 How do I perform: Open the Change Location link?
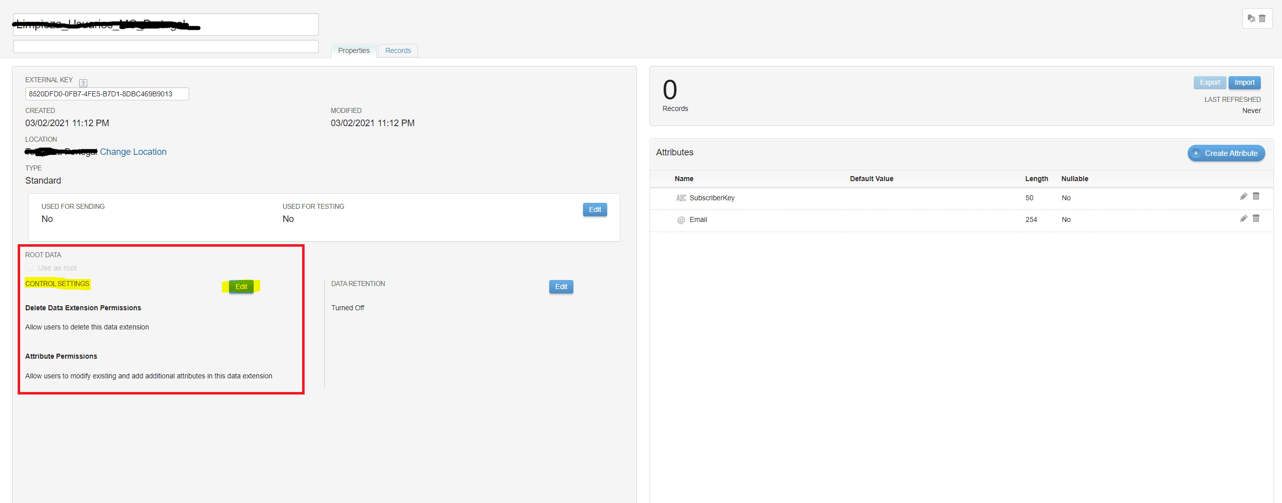pyautogui.click(x=133, y=152)
